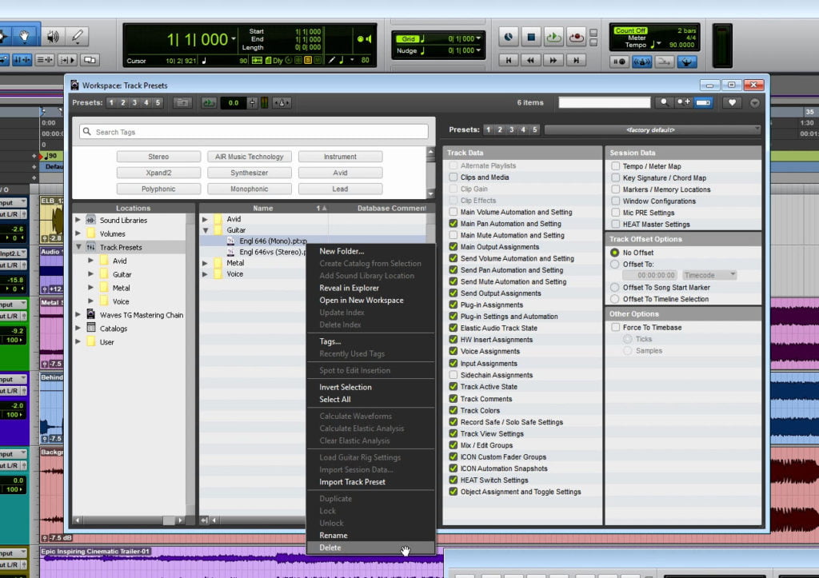
Task: Select Offset To Song Start Marker
Action: coord(615,288)
